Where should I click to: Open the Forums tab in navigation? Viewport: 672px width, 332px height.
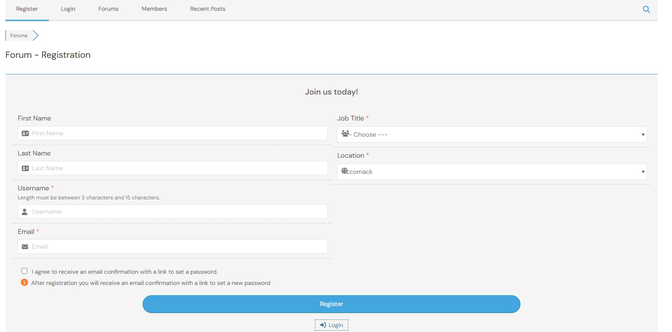tap(109, 9)
